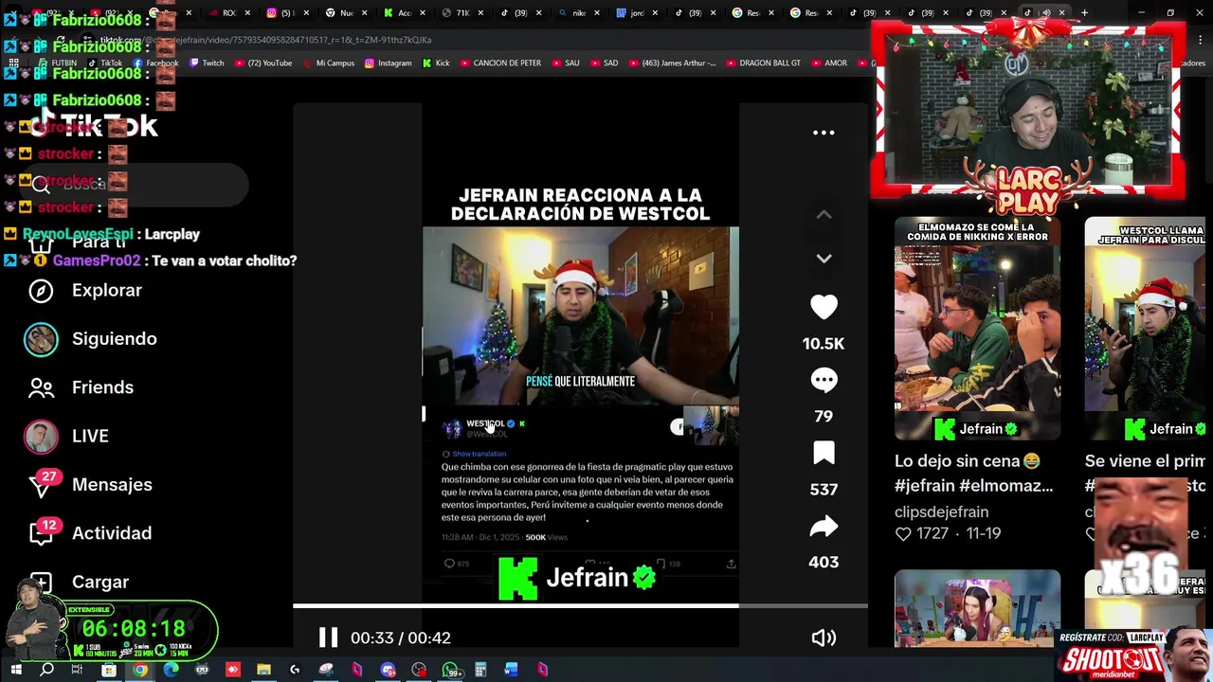Open the three-dots more options menu
Viewport: 1213px width, 682px height.
pyautogui.click(x=824, y=133)
